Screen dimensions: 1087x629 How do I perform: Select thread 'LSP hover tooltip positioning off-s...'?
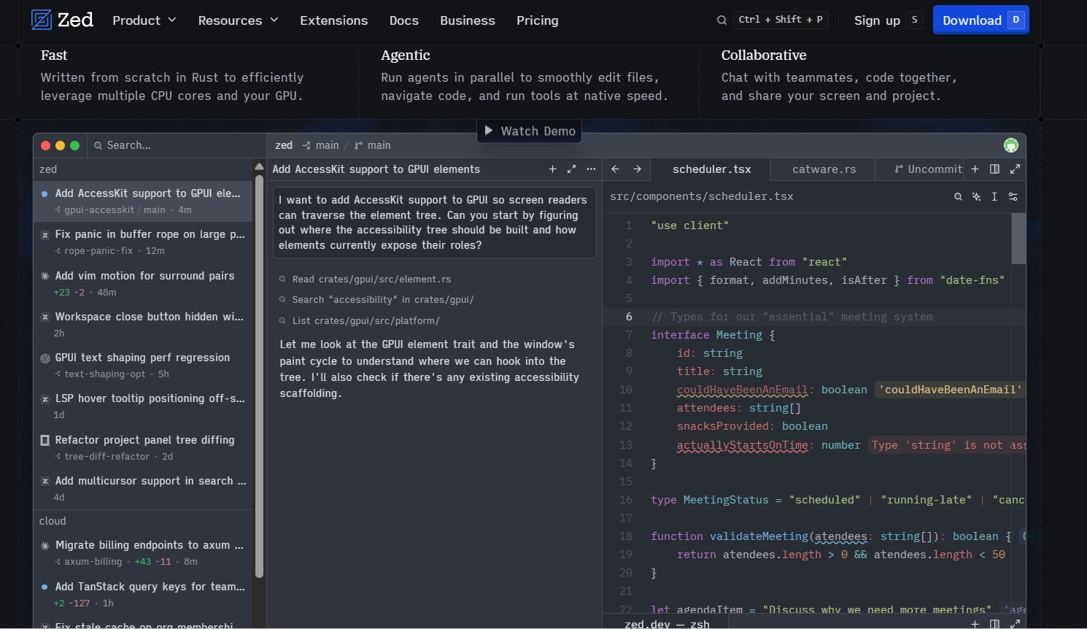143,406
